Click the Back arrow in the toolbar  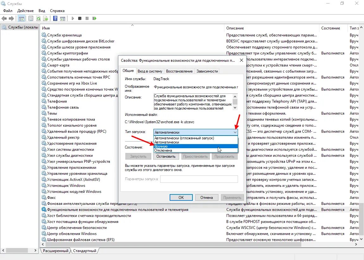pyautogui.click(x=4, y=18)
